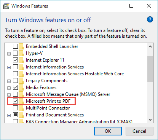Disable the Internet Explorer 11 checkbox

pyautogui.click(x=15, y=60)
